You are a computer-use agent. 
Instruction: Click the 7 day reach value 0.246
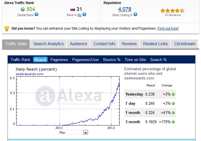coord(150,103)
